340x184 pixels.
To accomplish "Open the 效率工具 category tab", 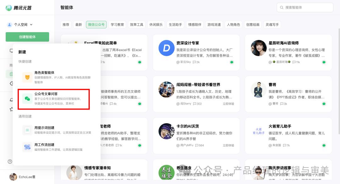I will coord(137,25).
